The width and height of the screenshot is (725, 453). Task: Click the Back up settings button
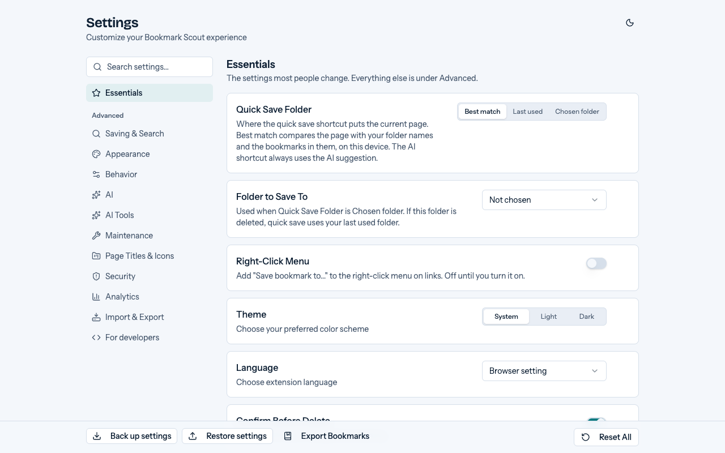(132, 436)
